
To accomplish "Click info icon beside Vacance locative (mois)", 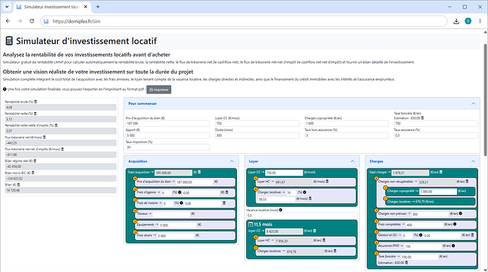I will tap(280, 210).
